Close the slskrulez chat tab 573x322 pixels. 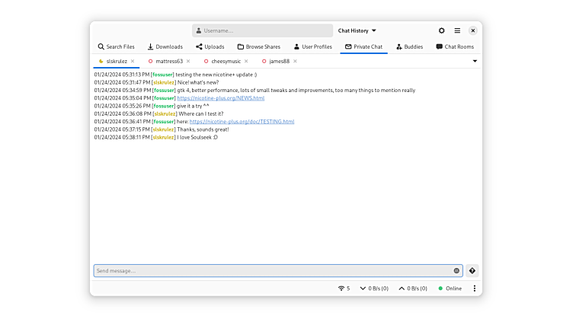133,61
